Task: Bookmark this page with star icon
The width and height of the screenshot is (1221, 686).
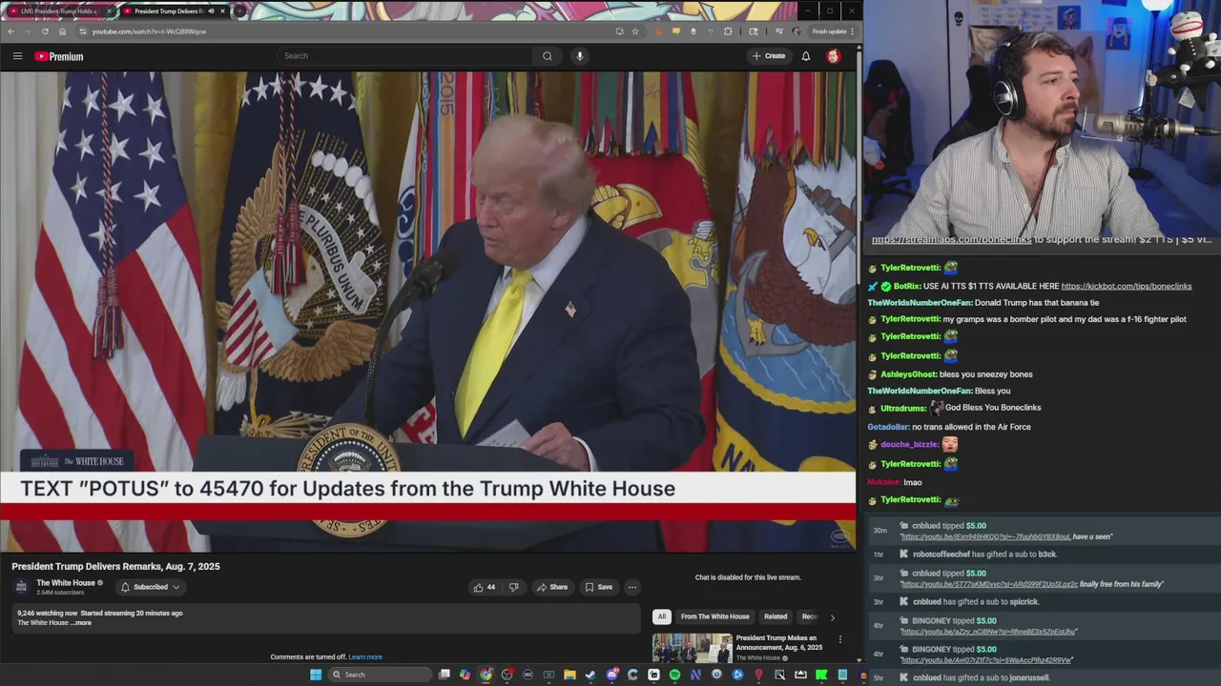Action: tap(635, 31)
